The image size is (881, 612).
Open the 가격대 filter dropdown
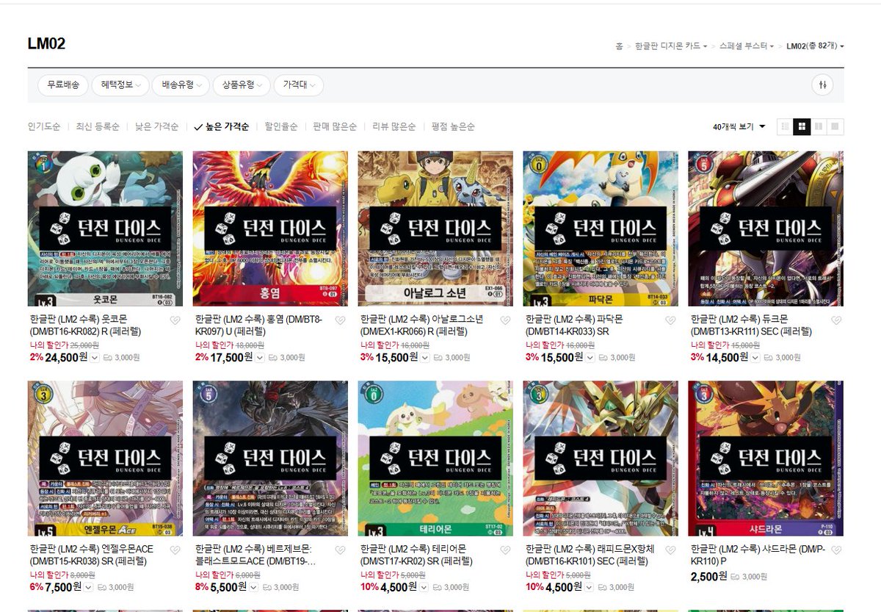299,85
